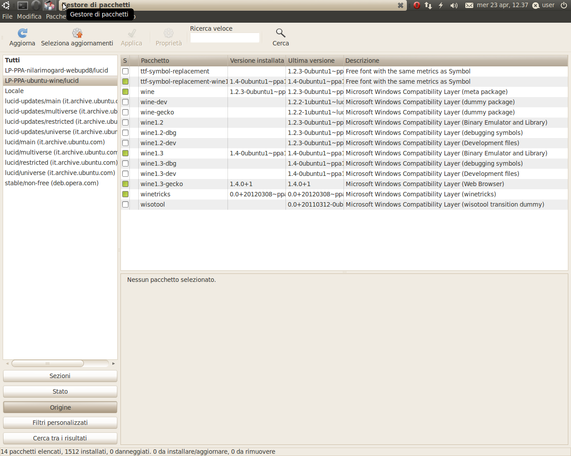Toggle status checkbox for ttf-symbol-replacement
The height and width of the screenshot is (456, 571).
click(x=125, y=71)
